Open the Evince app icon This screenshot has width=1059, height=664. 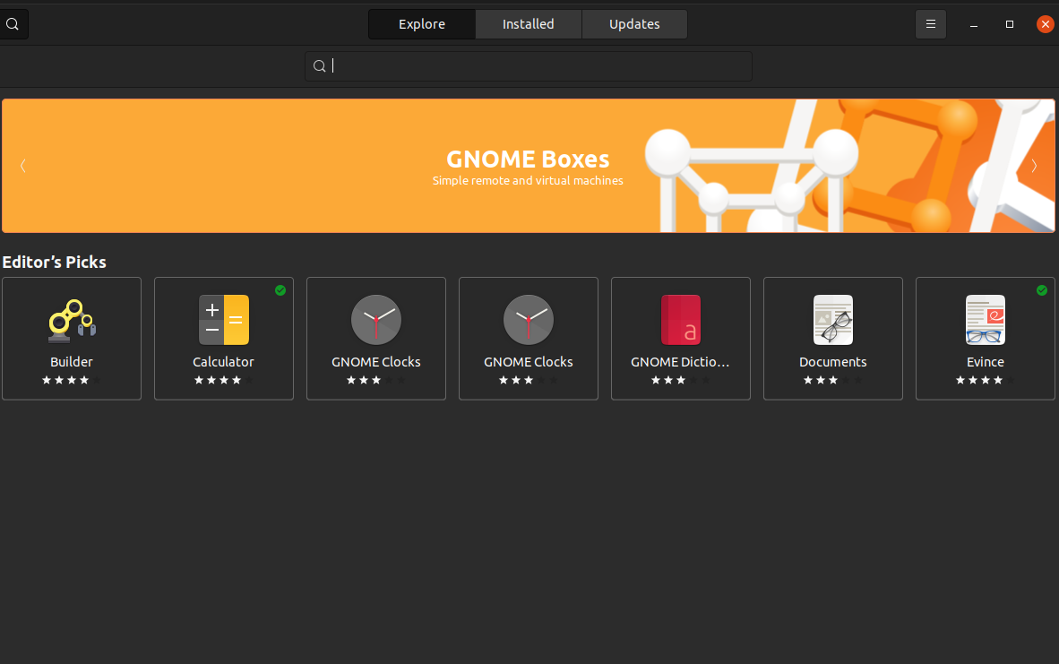tap(986, 320)
